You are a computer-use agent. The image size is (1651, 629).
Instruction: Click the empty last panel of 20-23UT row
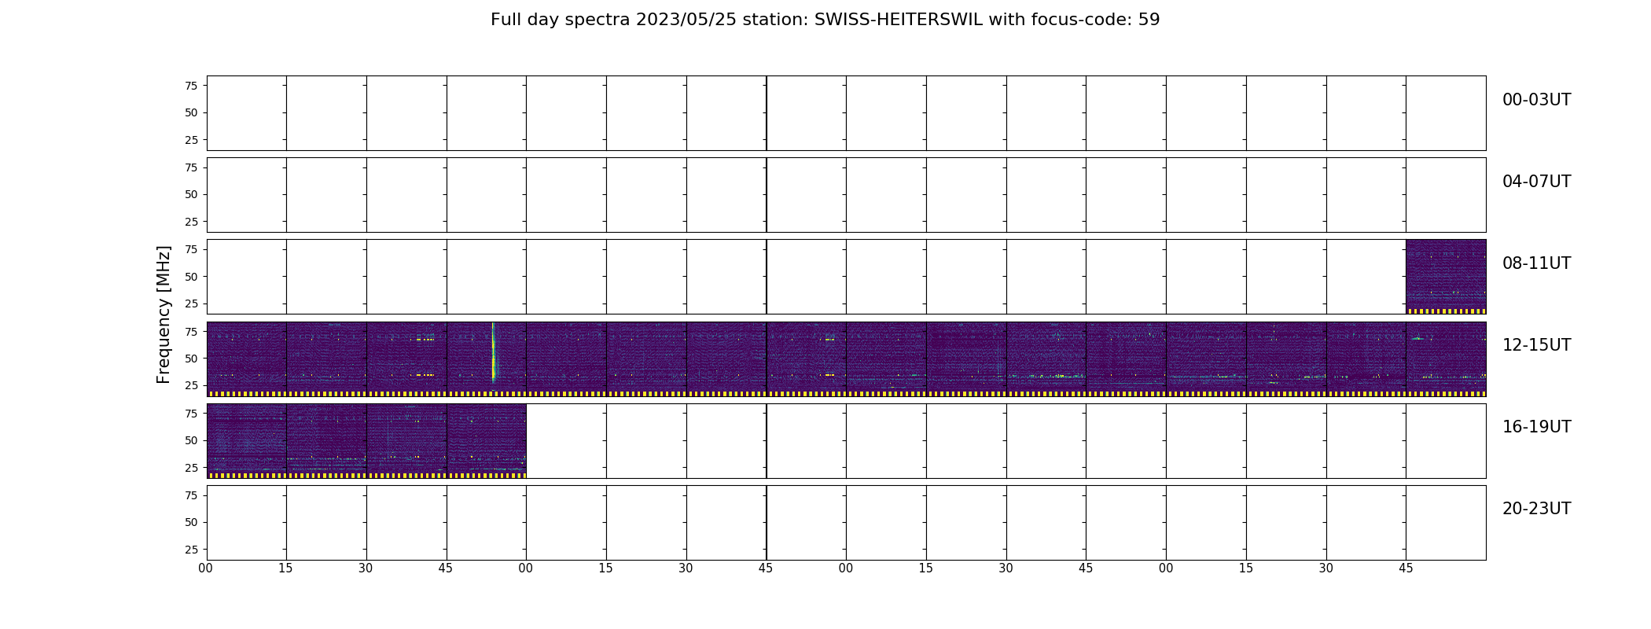(1446, 523)
